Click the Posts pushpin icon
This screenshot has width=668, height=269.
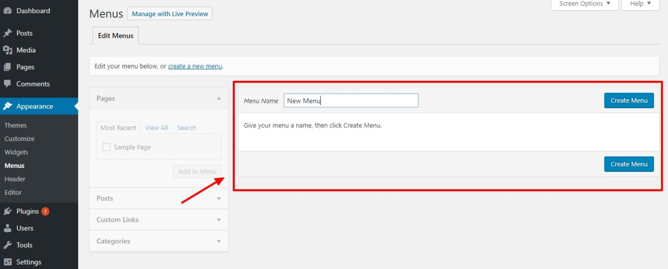[x=7, y=33]
